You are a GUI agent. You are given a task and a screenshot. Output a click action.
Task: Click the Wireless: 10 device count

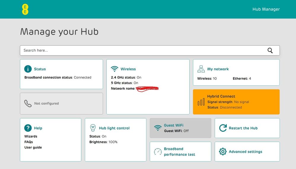207,78
